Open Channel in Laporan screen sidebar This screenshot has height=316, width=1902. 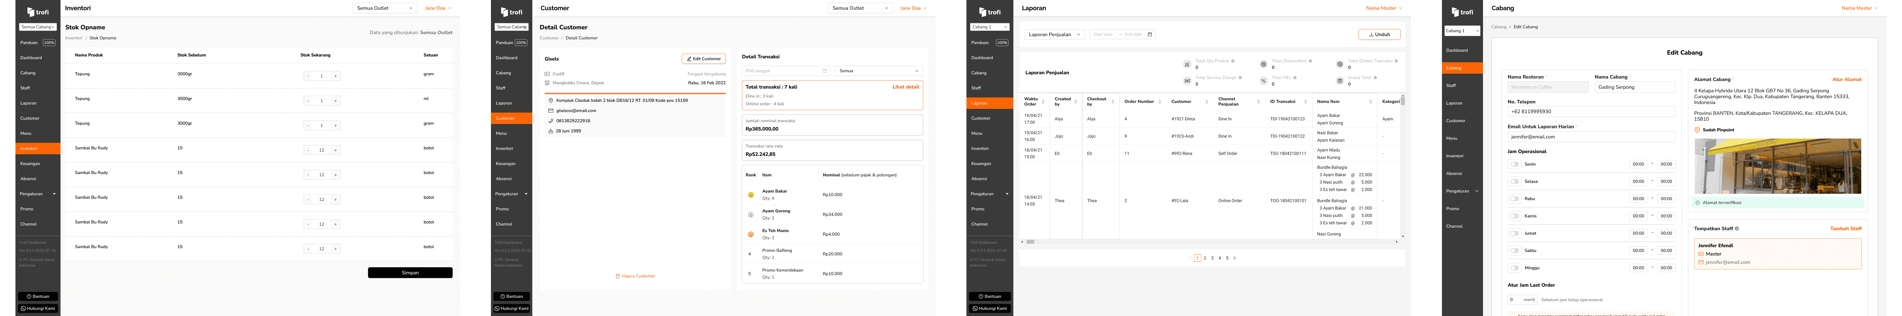(x=989, y=224)
